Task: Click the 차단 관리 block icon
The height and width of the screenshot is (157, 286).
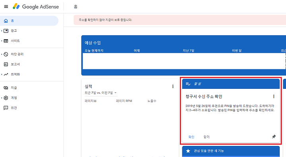Action: [6, 54]
